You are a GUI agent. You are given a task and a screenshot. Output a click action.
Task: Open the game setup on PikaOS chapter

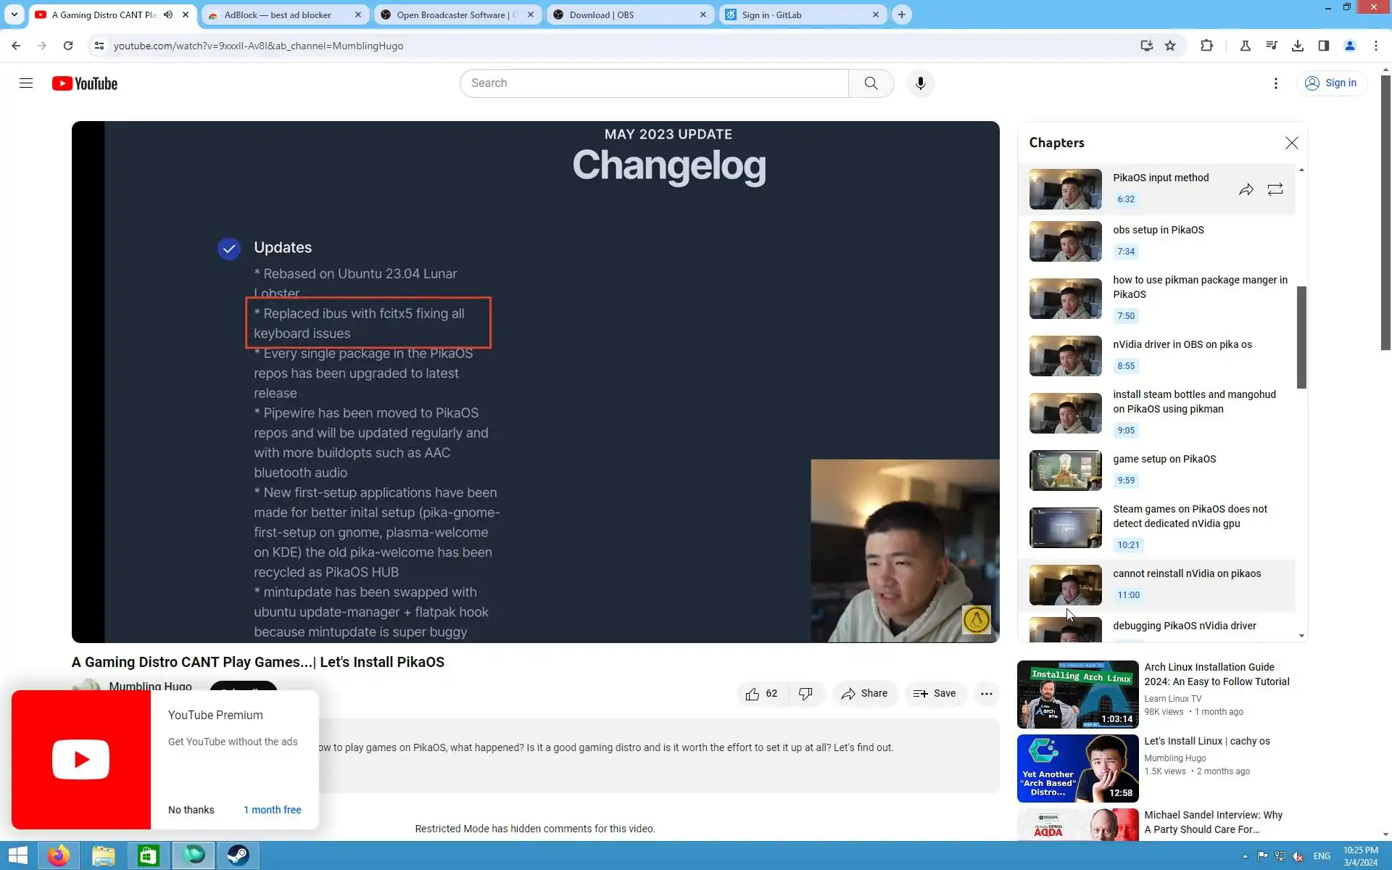(1164, 459)
